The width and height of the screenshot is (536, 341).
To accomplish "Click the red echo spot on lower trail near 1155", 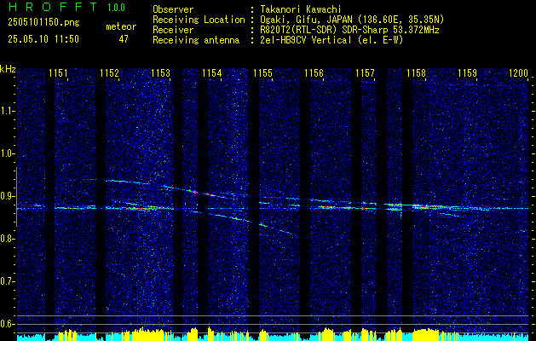I will pos(262,225).
